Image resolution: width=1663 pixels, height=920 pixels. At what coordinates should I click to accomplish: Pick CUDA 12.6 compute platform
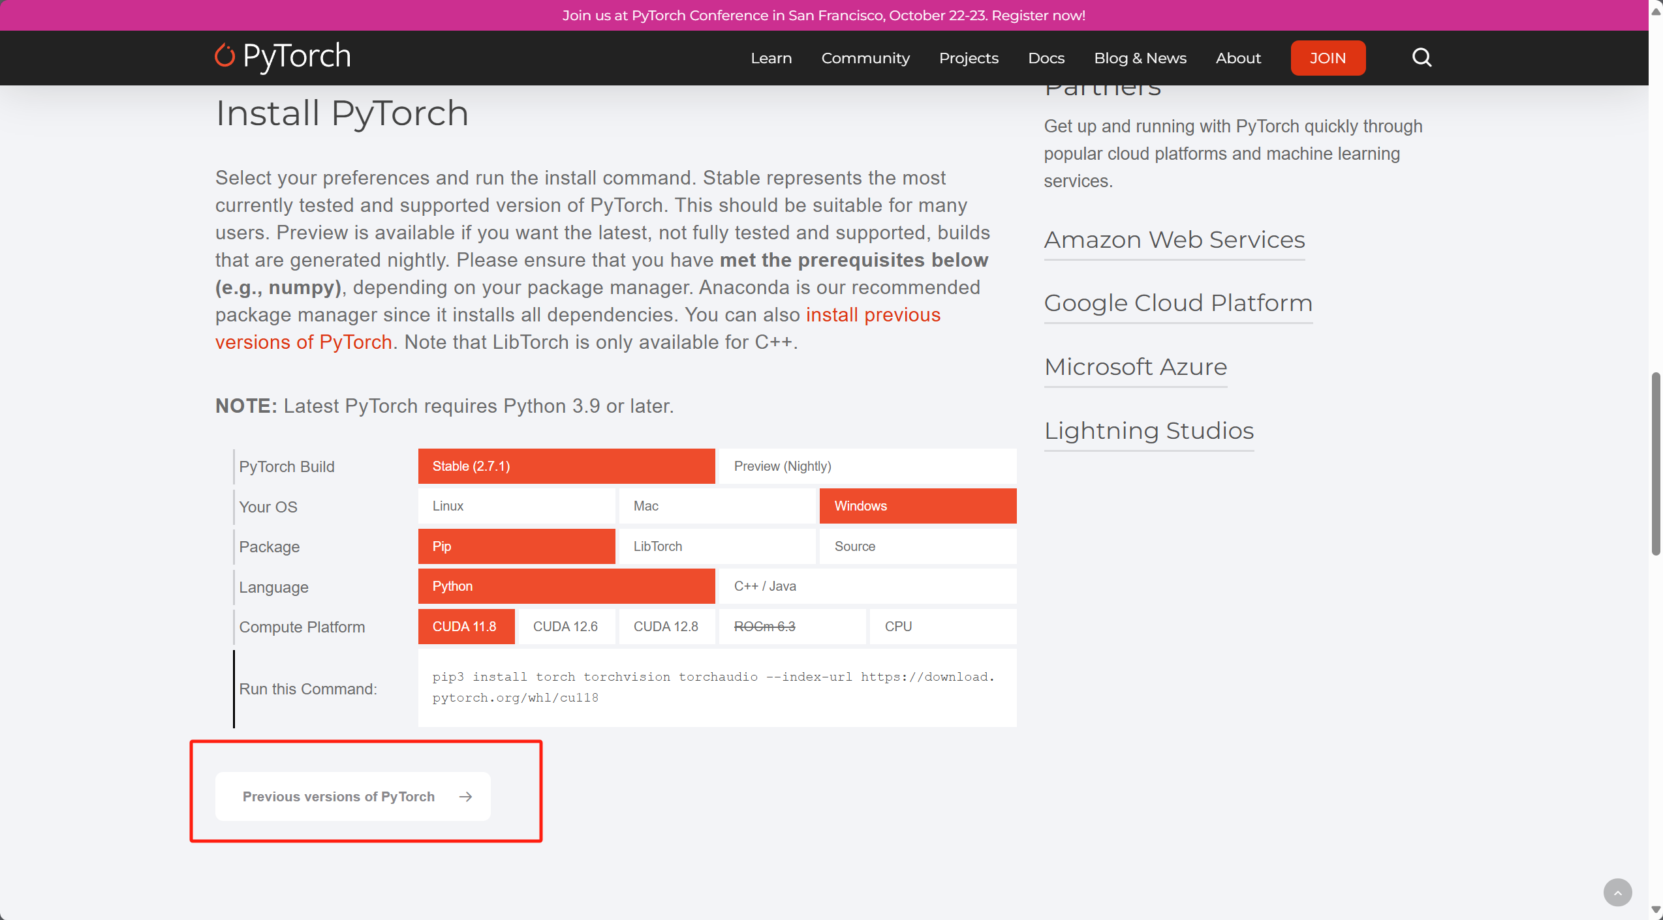[x=565, y=626]
